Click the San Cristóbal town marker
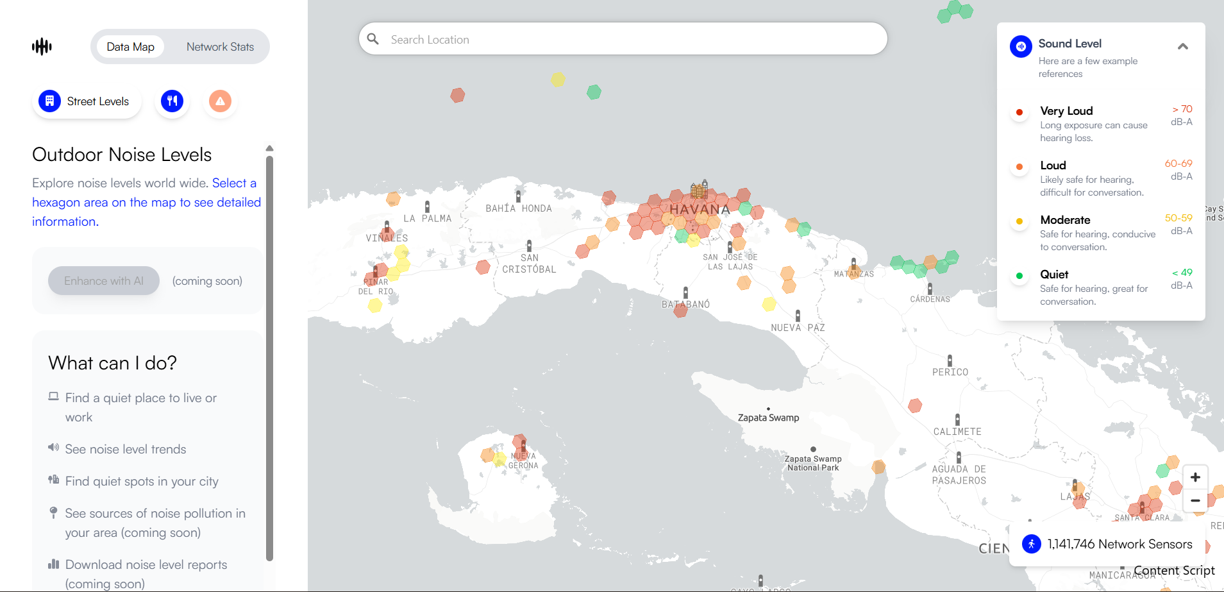Screen dimensions: 1224x592 tap(529, 246)
